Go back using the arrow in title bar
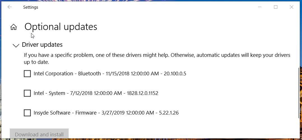 pos(10,7)
